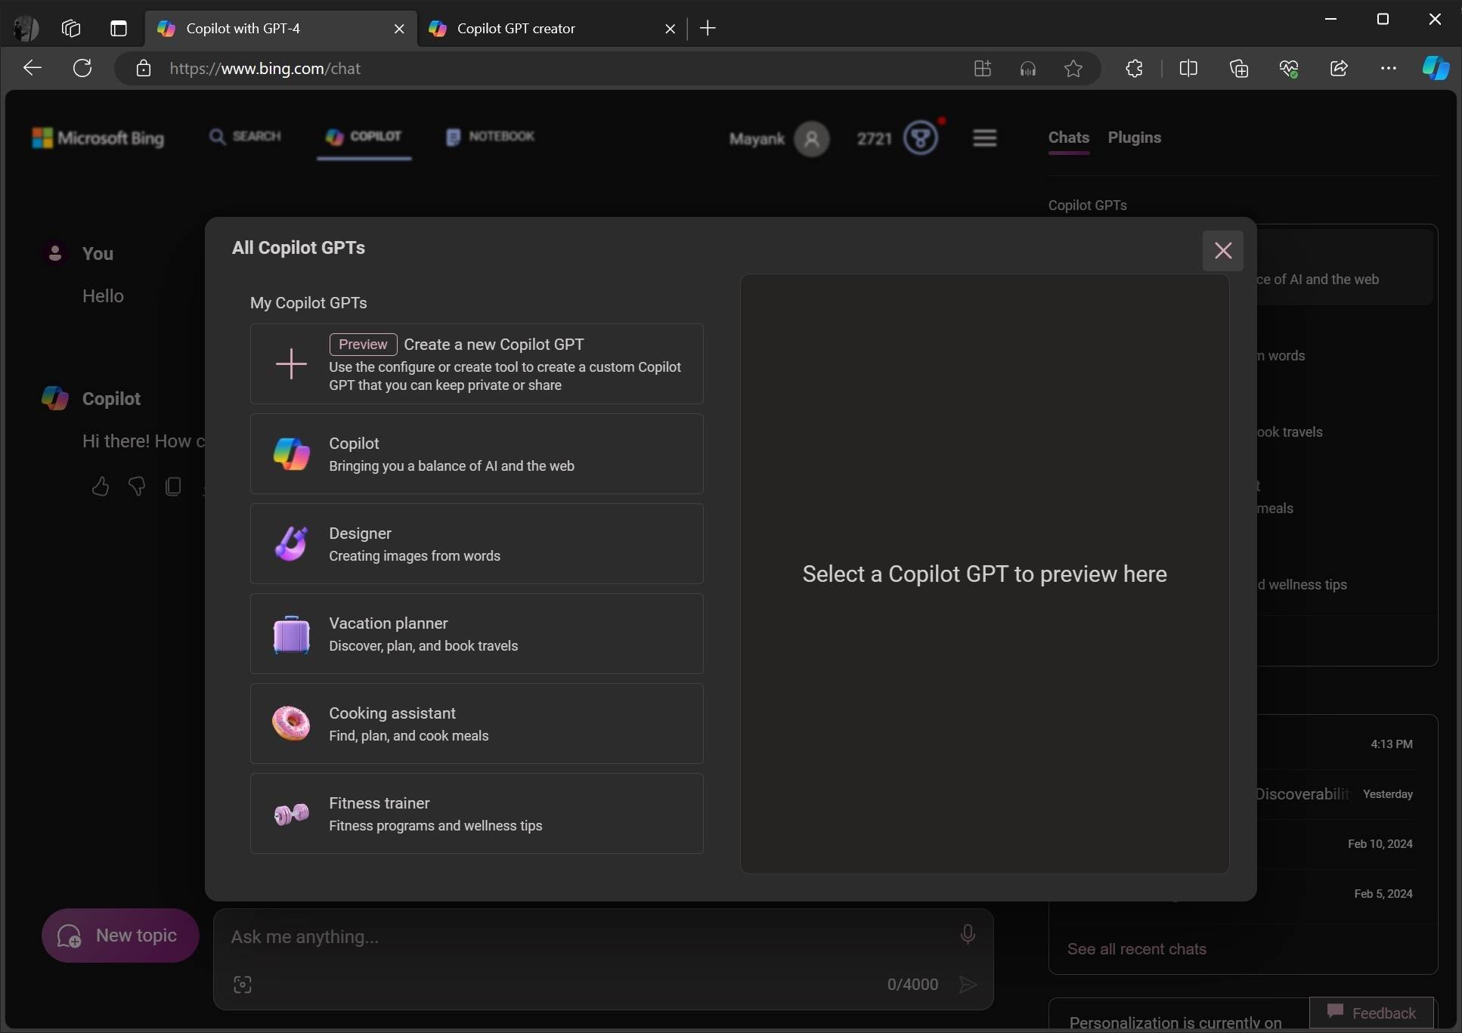Open the Copilot sidebar icon in Edge
Screen dimensions: 1462x1033
point(1435,68)
